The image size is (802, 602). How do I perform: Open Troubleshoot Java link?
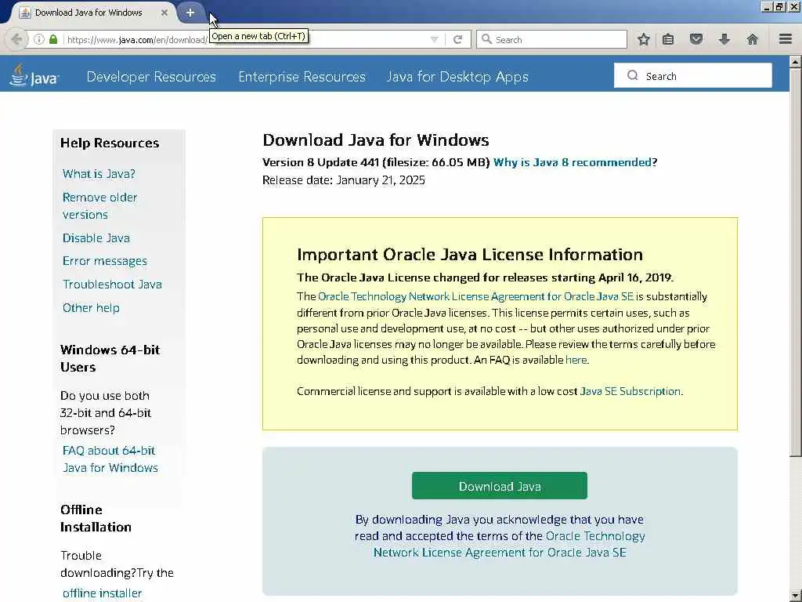112,285
